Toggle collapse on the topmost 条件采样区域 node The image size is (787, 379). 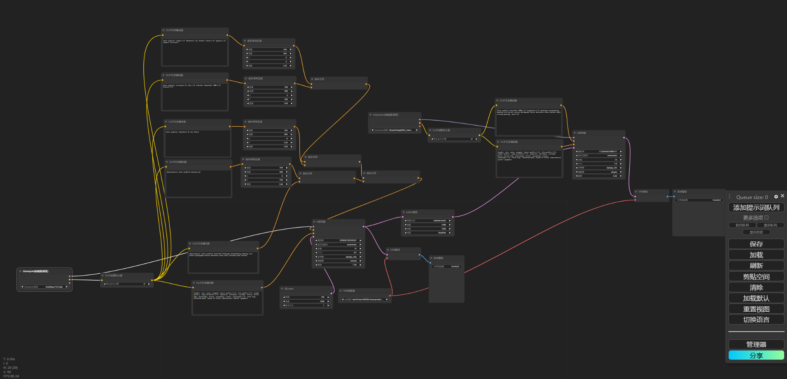(245, 41)
